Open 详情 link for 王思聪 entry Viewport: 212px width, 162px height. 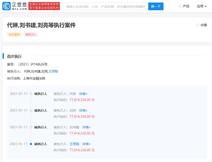pos(86,144)
